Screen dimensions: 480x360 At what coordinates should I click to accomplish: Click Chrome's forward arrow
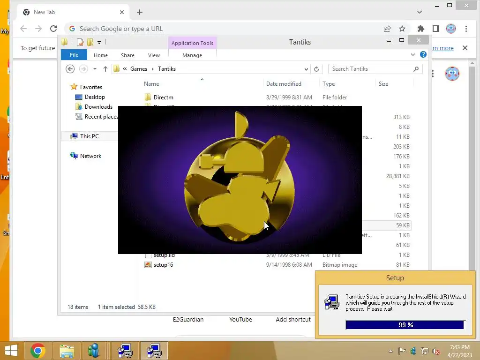point(38,29)
